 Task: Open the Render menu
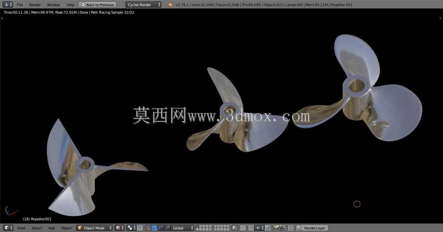point(35,5)
